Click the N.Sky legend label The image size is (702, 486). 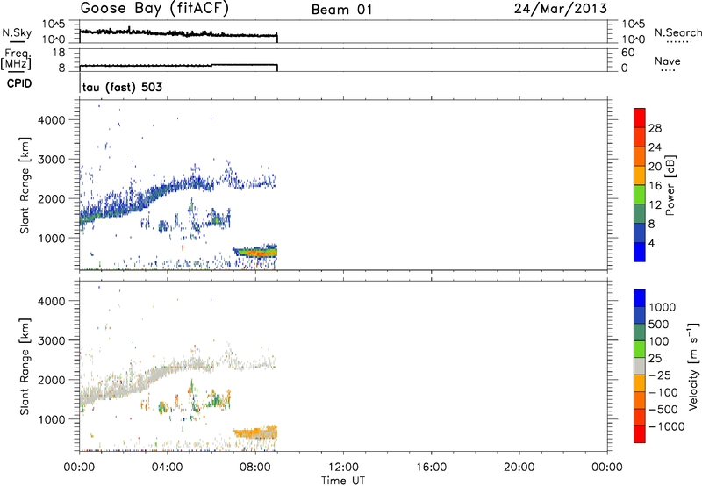pos(17,32)
